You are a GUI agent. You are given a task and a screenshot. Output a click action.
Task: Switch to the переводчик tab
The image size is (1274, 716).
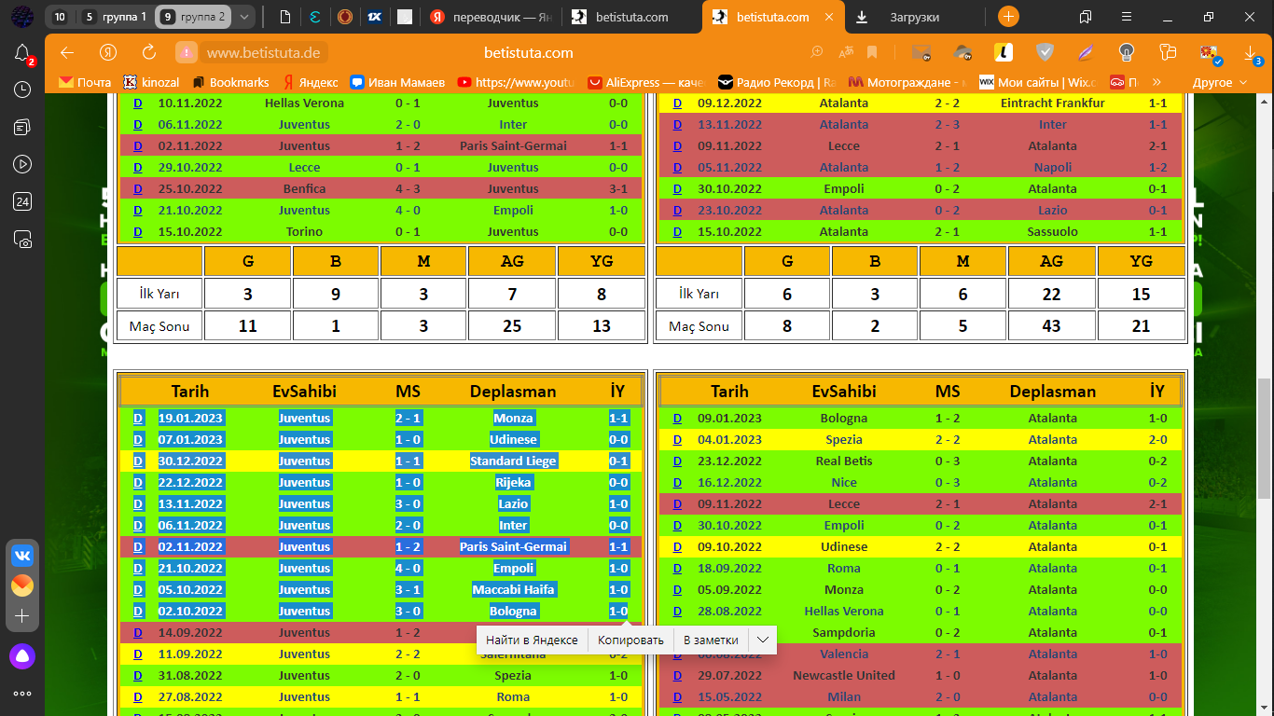pyautogui.click(x=492, y=17)
